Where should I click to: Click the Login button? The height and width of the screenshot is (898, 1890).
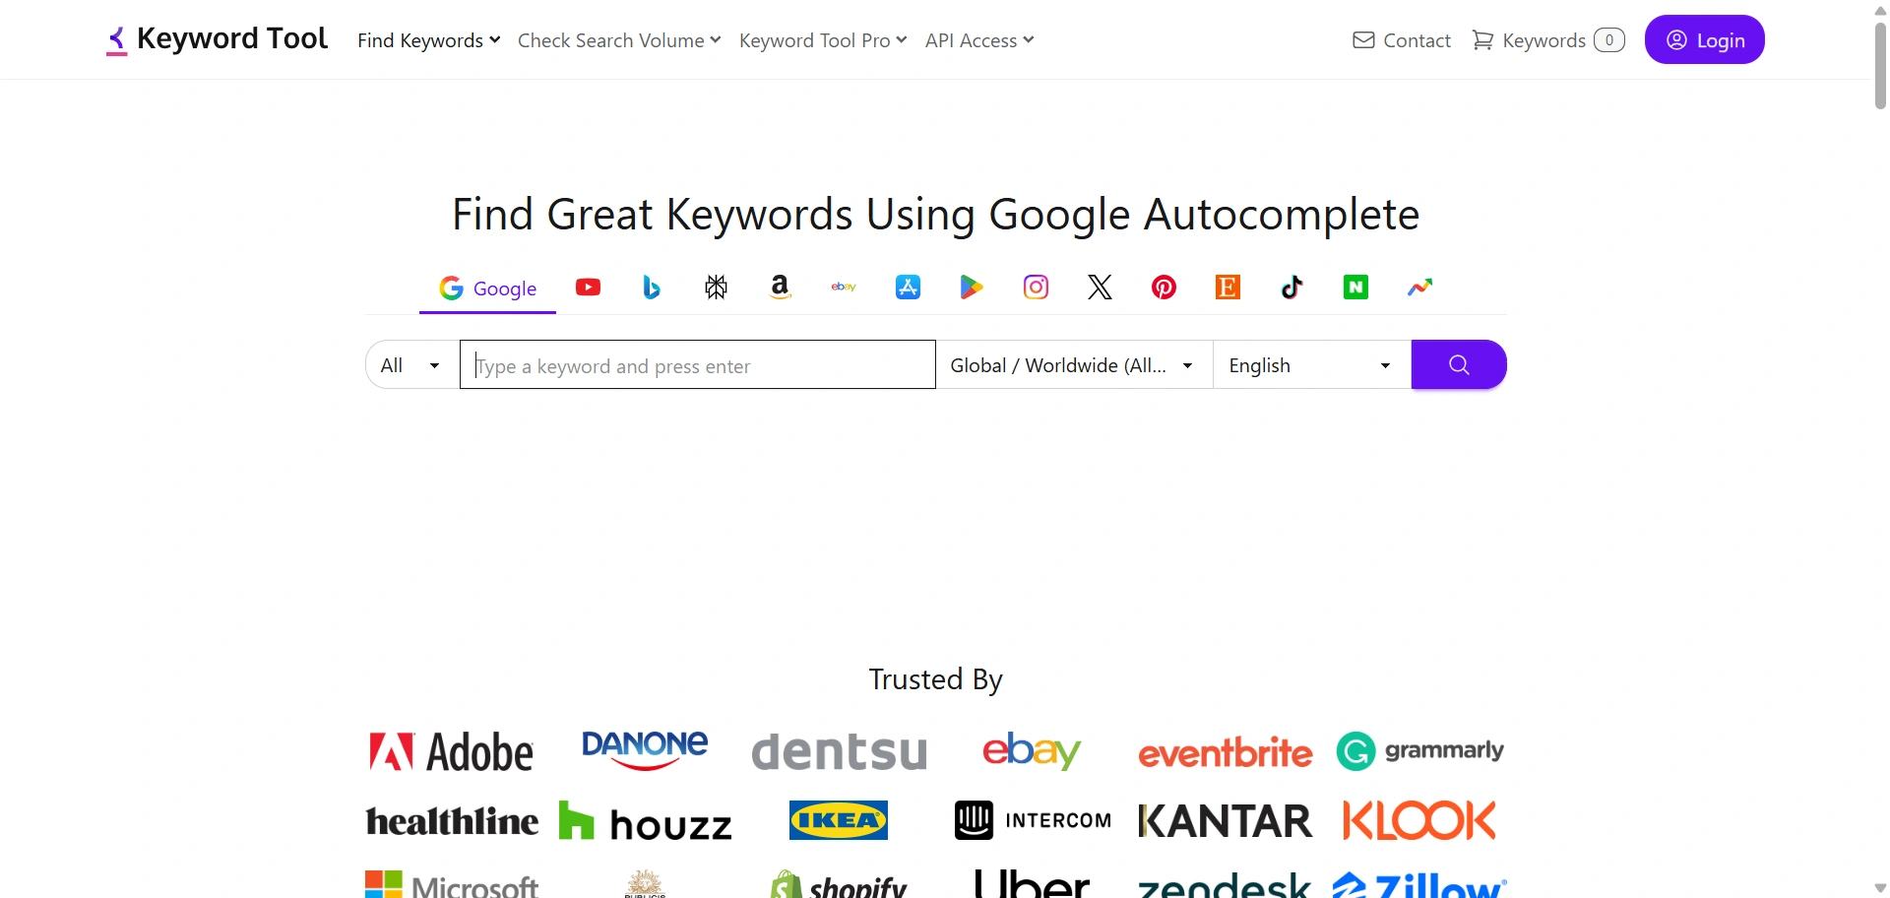(x=1705, y=40)
